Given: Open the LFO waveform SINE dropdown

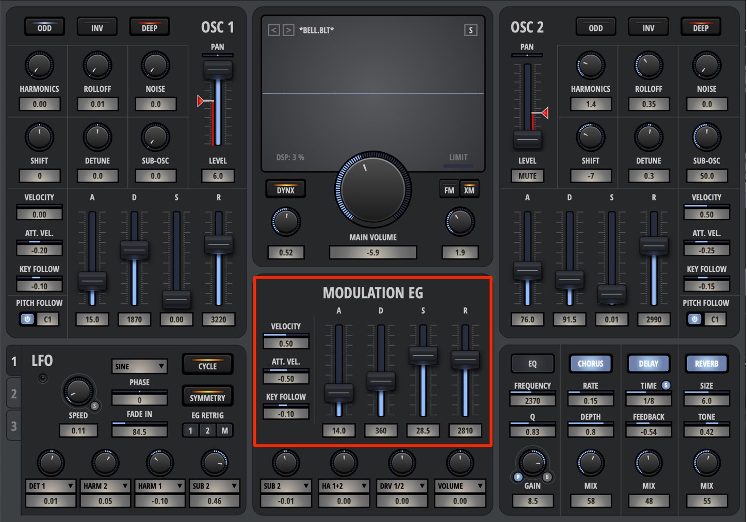Looking at the screenshot, I should pos(139,366).
